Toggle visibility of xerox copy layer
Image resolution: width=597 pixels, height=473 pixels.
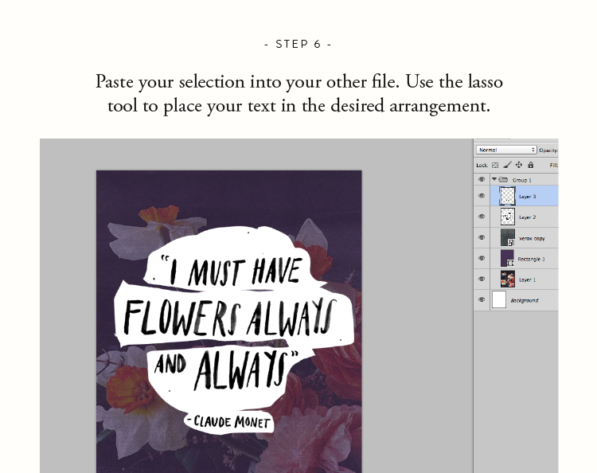482,237
